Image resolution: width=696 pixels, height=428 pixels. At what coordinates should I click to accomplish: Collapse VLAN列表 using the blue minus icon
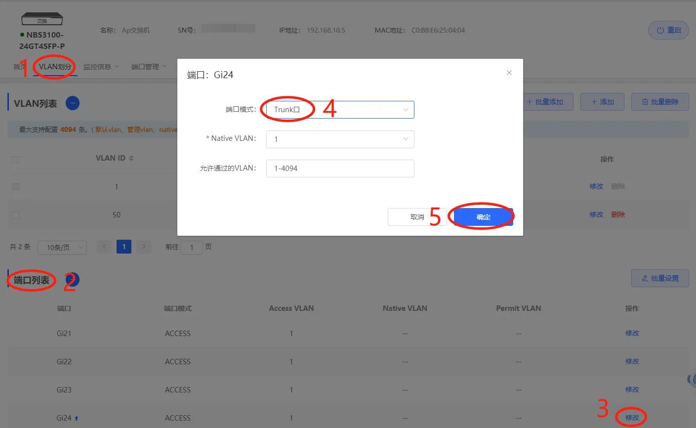[72, 103]
